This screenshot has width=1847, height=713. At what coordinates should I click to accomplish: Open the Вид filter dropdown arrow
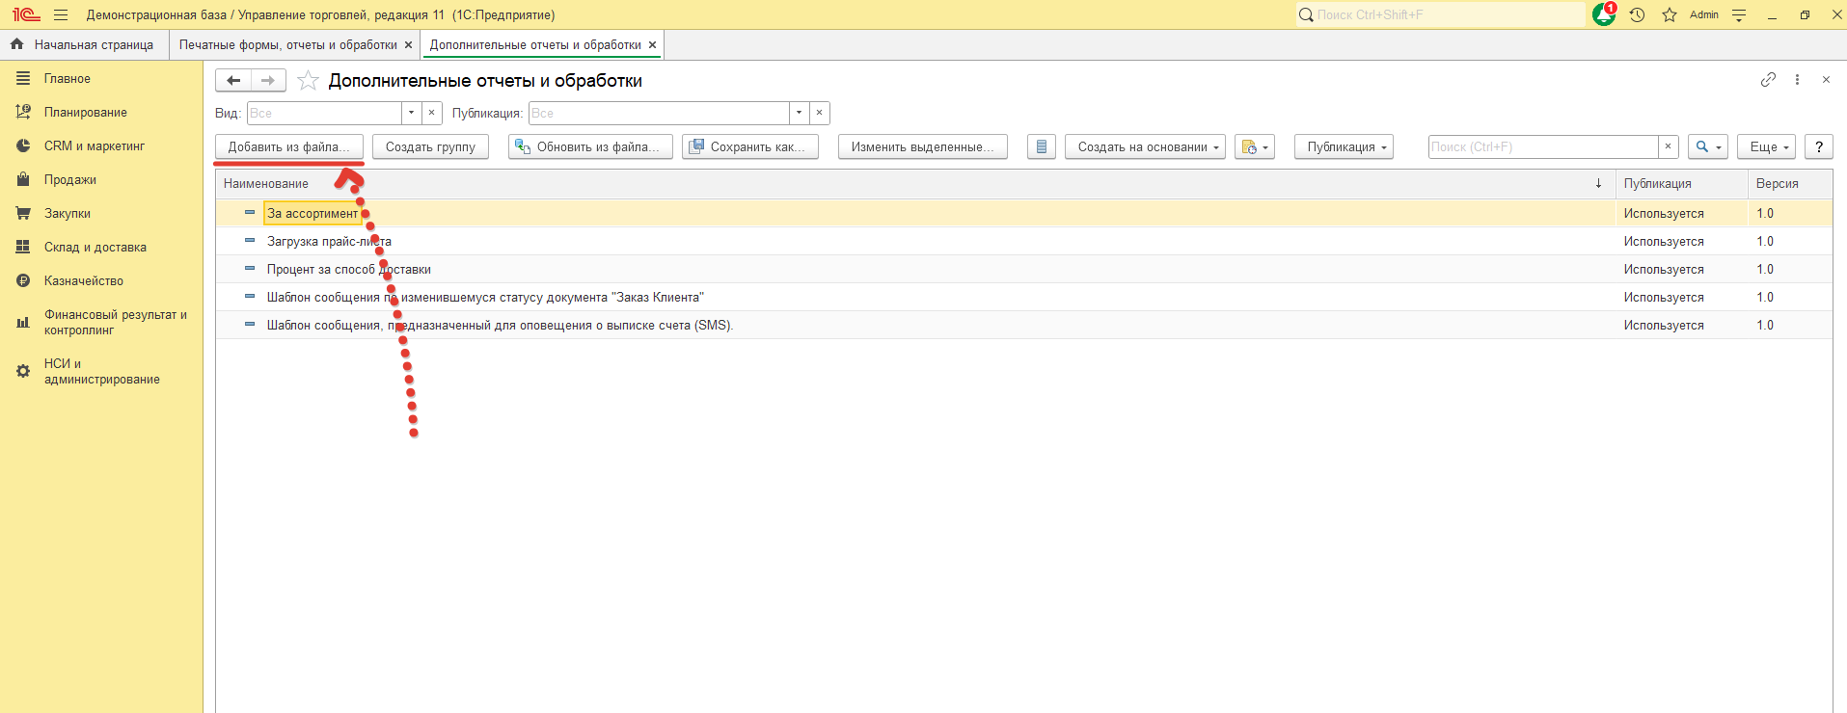(411, 113)
